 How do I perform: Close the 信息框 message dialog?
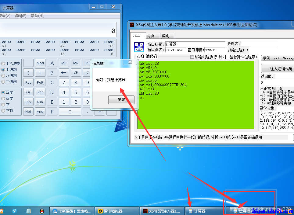tap(130, 62)
